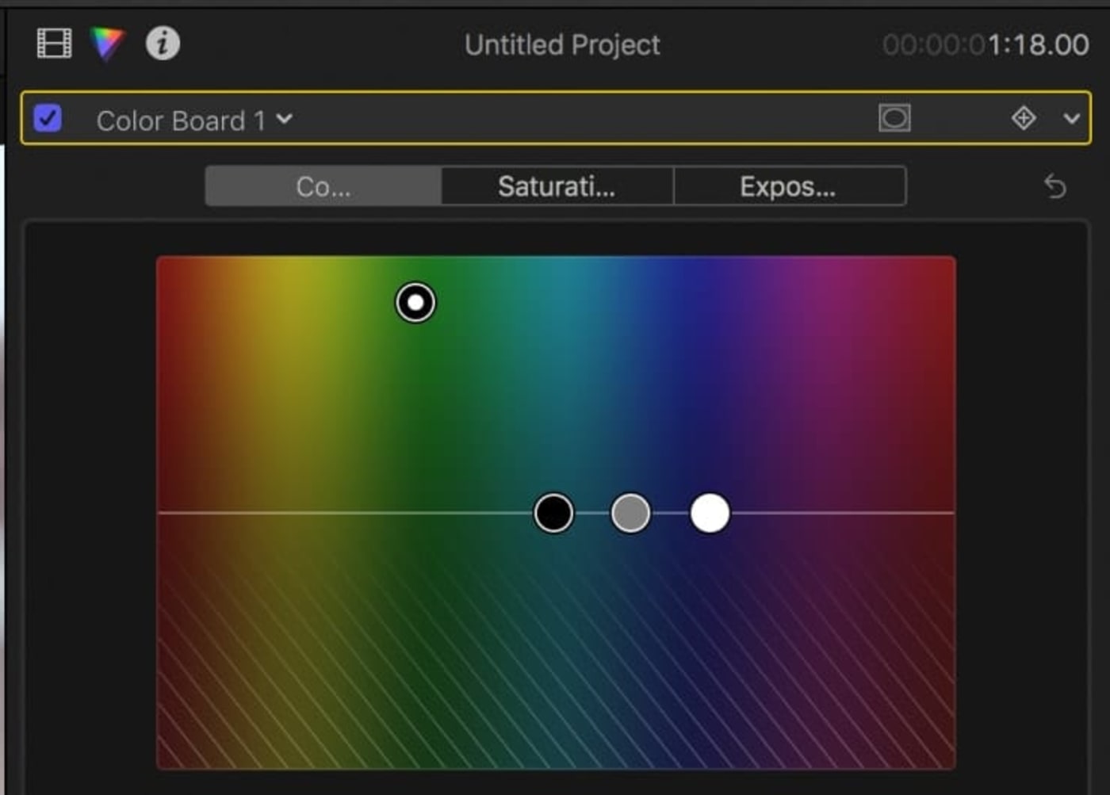1110x795 pixels.
Task: Add a keyframe for Color Board 1
Action: (1024, 119)
